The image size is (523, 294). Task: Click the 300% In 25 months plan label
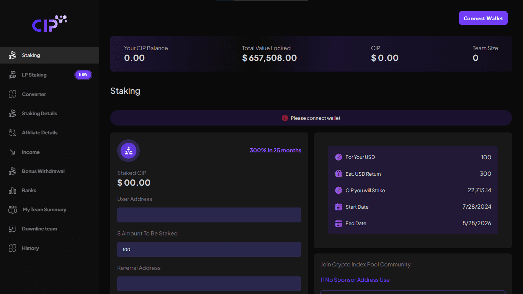pos(275,150)
